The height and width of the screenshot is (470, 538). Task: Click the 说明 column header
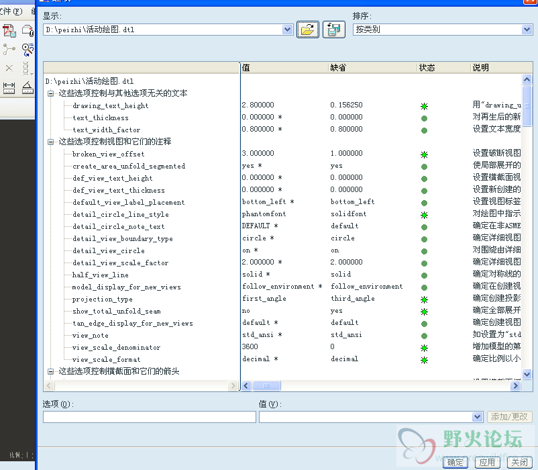coord(500,68)
